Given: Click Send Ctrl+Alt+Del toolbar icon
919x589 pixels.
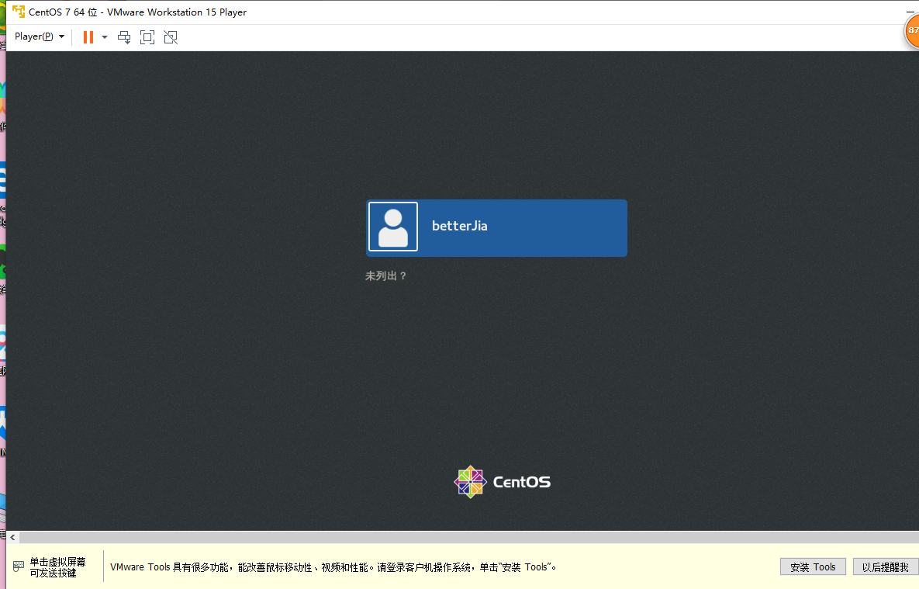Looking at the screenshot, I should click(x=124, y=37).
